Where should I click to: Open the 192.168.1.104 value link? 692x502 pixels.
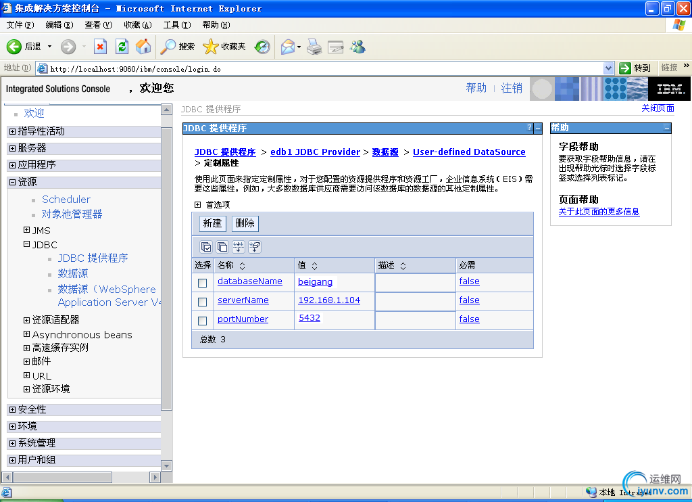(329, 300)
